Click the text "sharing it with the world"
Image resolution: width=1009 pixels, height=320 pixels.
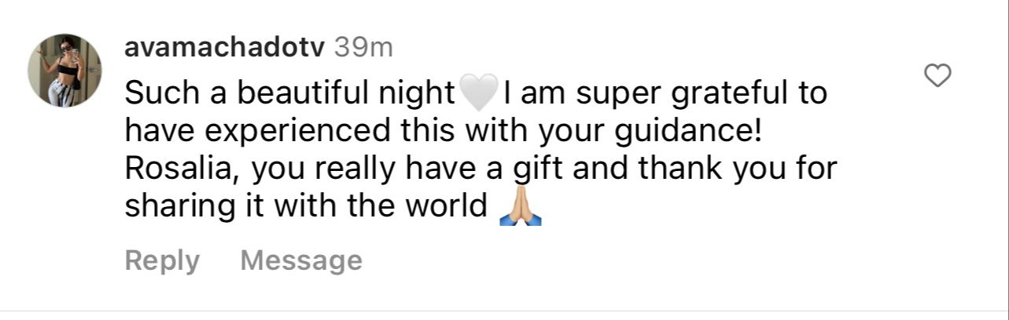tap(307, 207)
